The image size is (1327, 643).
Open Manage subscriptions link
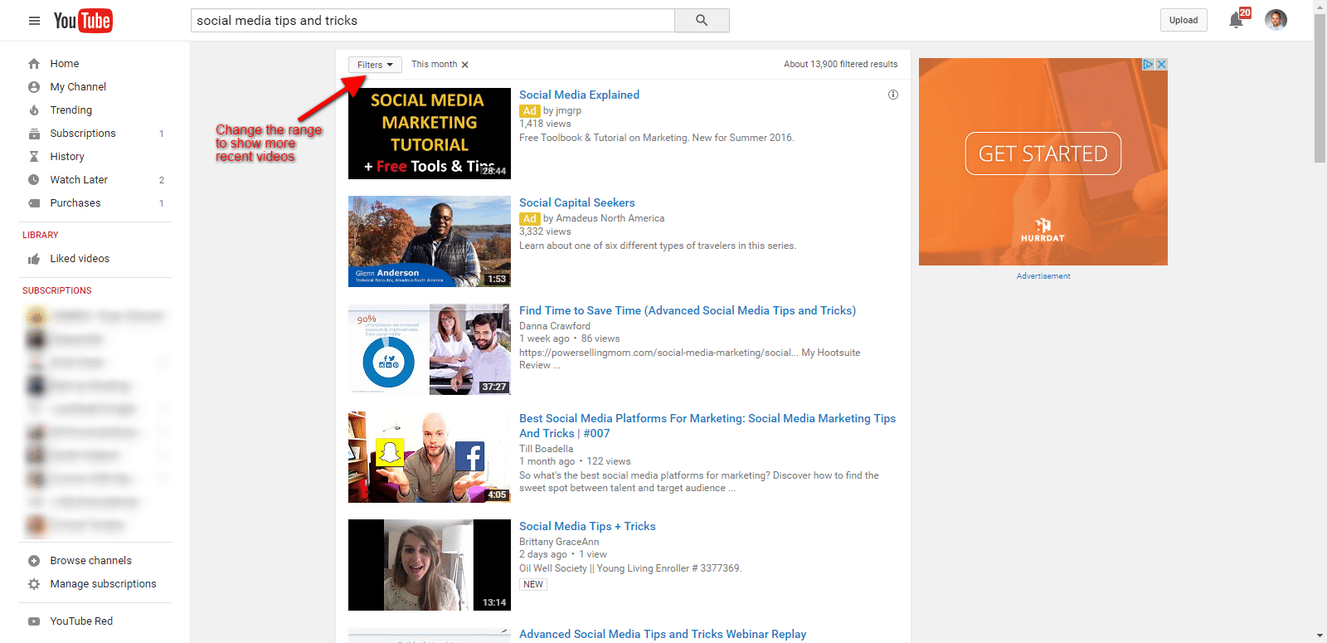(x=103, y=584)
